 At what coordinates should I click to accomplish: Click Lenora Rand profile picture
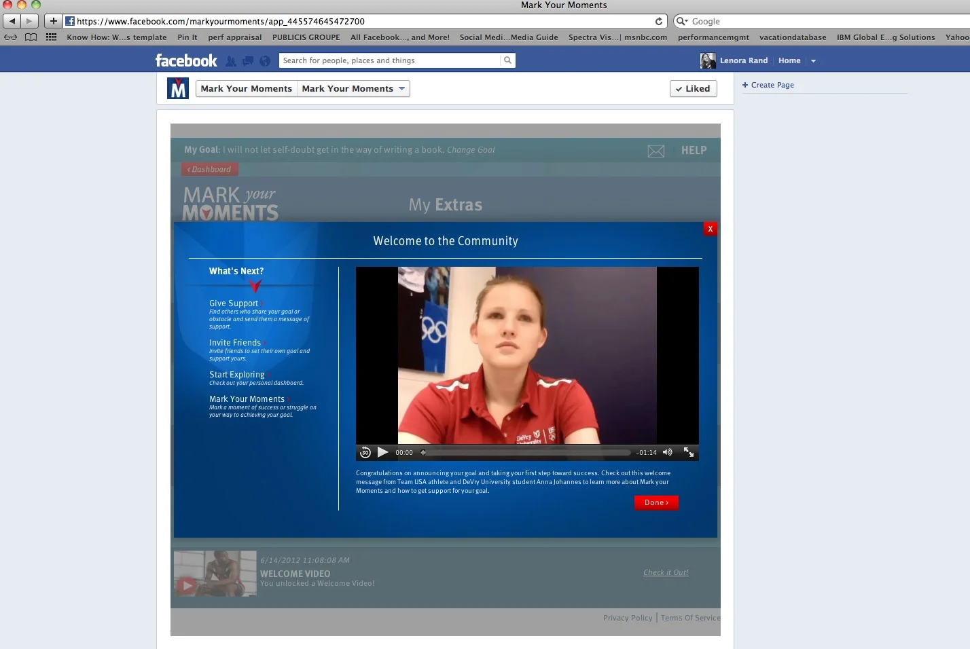click(x=708, y=61)
